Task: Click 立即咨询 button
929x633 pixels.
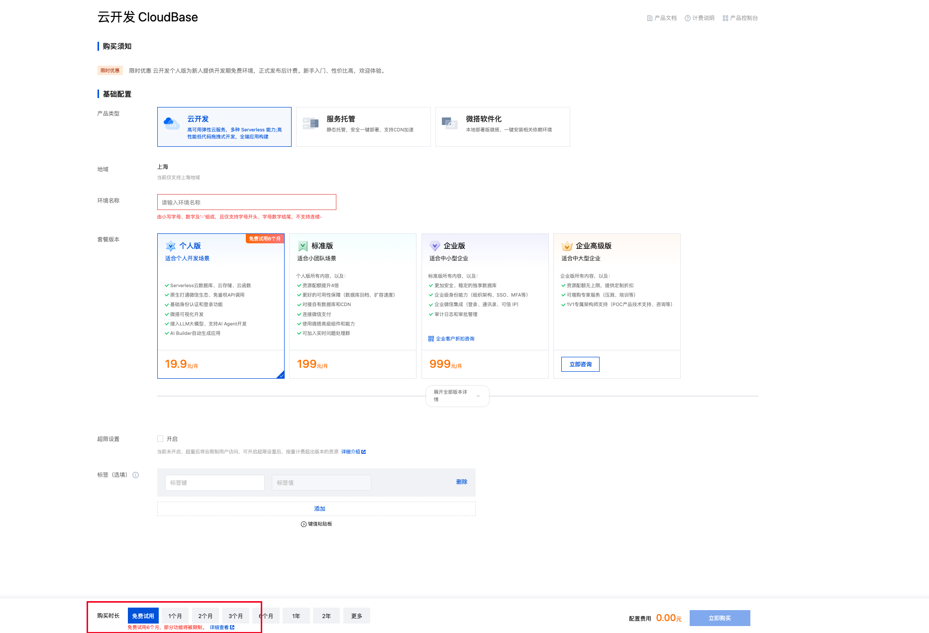Action: (581, 364)
